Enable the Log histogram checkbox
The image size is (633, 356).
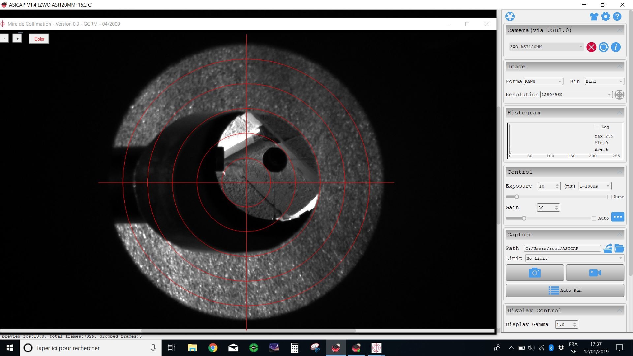(597, 127)
